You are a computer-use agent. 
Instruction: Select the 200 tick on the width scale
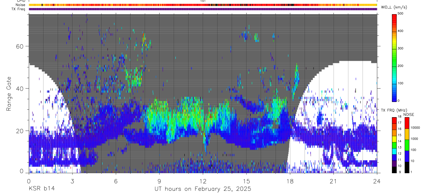pos(401,66)
